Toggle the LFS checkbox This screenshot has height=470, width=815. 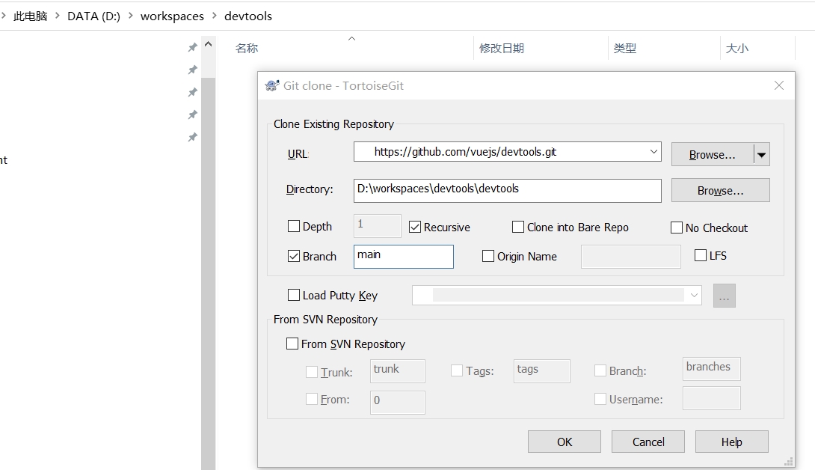(x=701, y=255)
